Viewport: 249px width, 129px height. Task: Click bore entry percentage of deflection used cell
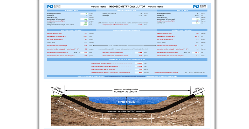point(85,19)
